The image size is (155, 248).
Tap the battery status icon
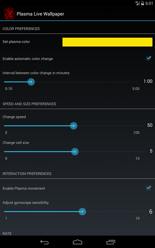coord(143,3)
